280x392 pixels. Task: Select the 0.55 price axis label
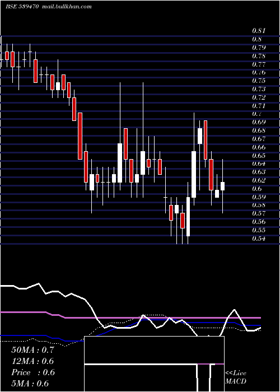click(259, 230)
